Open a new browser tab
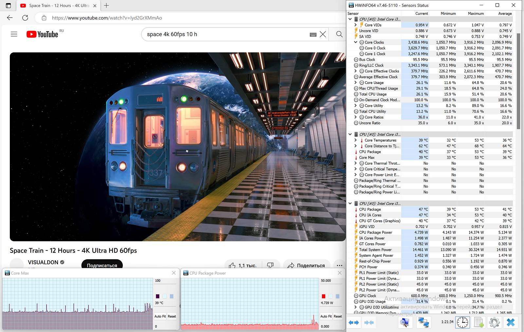The height and width of the screenshot is (332, 524). pyautogui.click(x=106, y=6)
